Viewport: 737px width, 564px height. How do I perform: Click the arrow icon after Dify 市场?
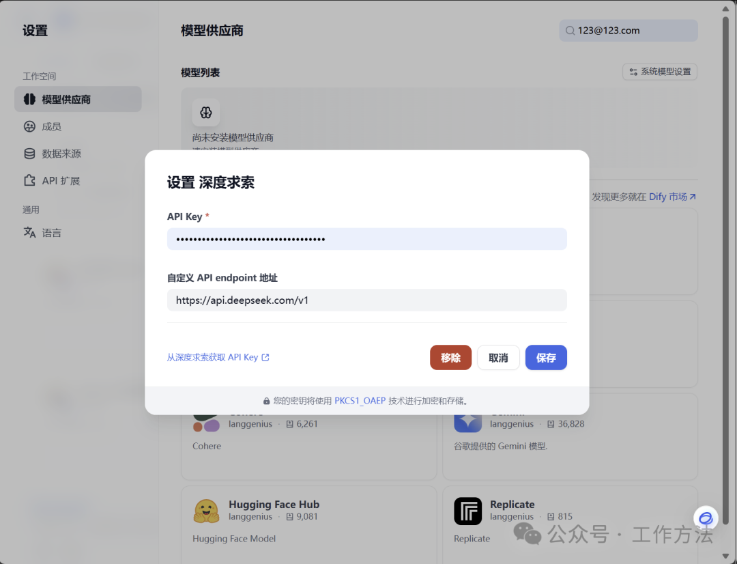693,197
